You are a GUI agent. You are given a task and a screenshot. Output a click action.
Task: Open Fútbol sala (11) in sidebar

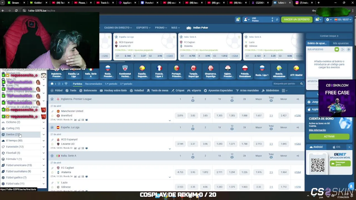coord(15,184)
